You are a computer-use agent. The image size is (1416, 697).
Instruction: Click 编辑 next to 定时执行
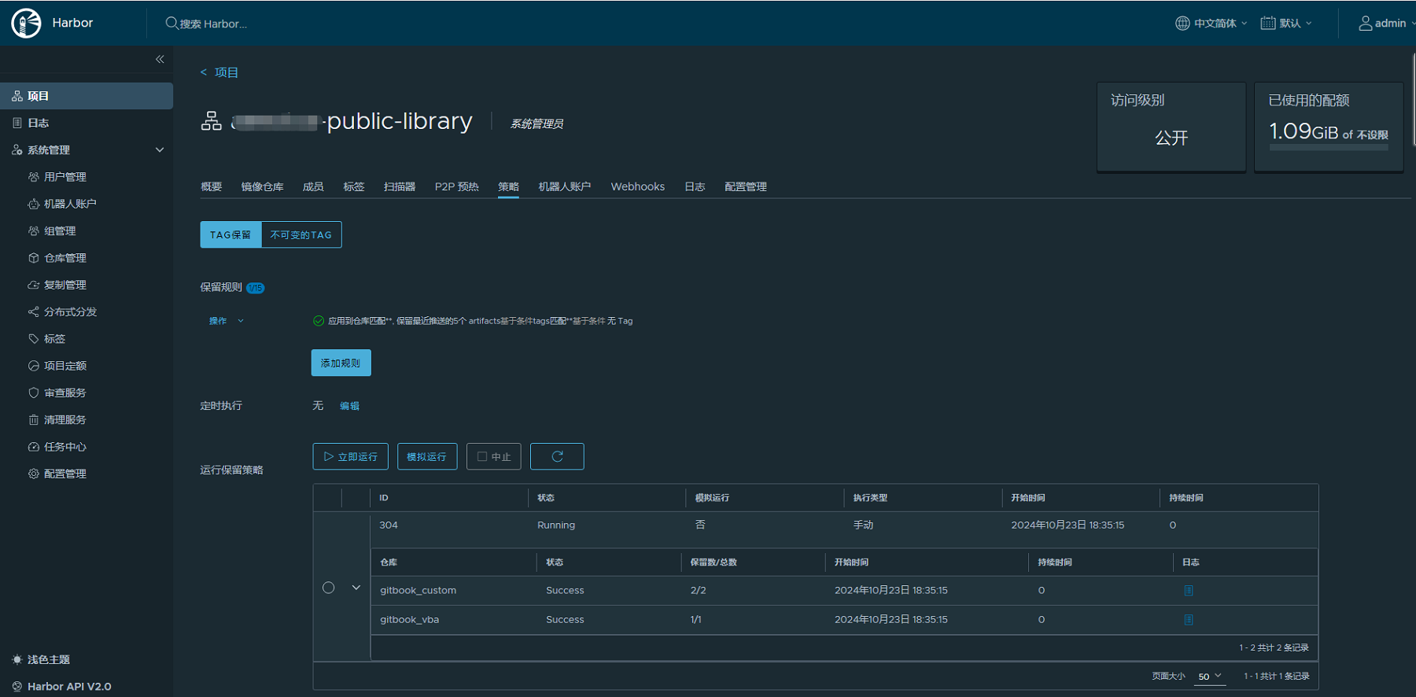[x=350, y=406]
